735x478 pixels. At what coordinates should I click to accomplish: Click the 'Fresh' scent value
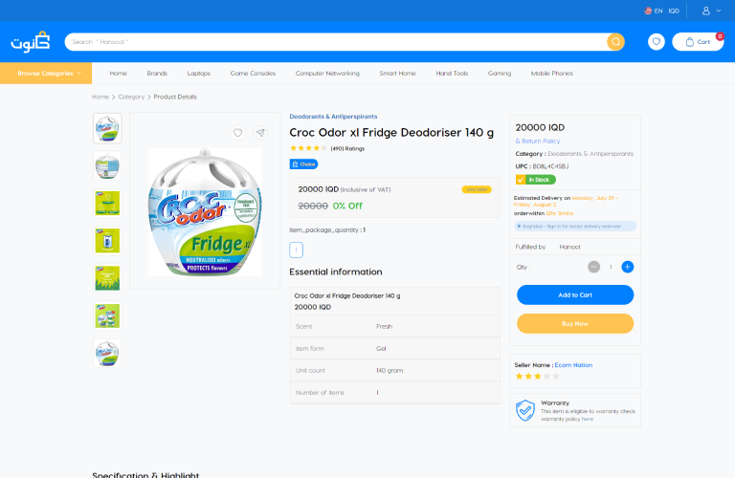click(x=384, y=326)
